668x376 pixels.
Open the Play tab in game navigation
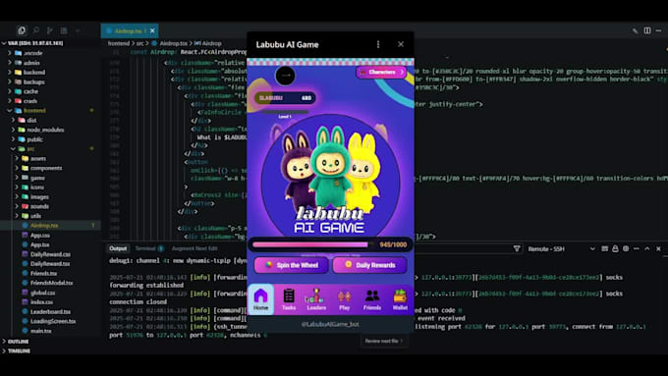(344, 299)
